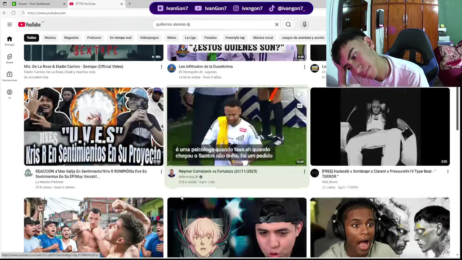The width and height of the screenshot is (462, 260).
Task: Reload the page in the browser
Action: tap(13, 13)
